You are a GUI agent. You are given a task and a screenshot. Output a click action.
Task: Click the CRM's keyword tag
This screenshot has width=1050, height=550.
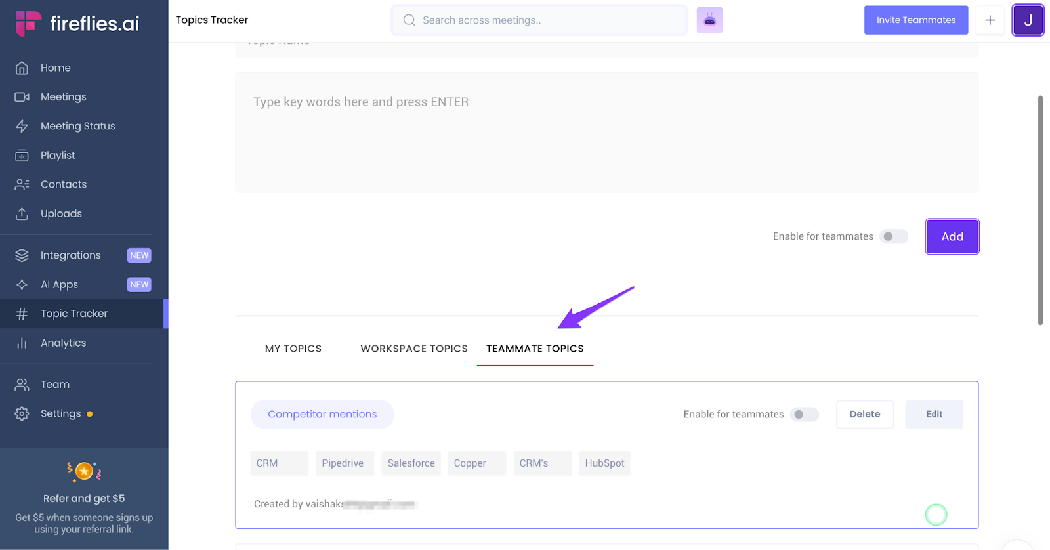point(543,463)
